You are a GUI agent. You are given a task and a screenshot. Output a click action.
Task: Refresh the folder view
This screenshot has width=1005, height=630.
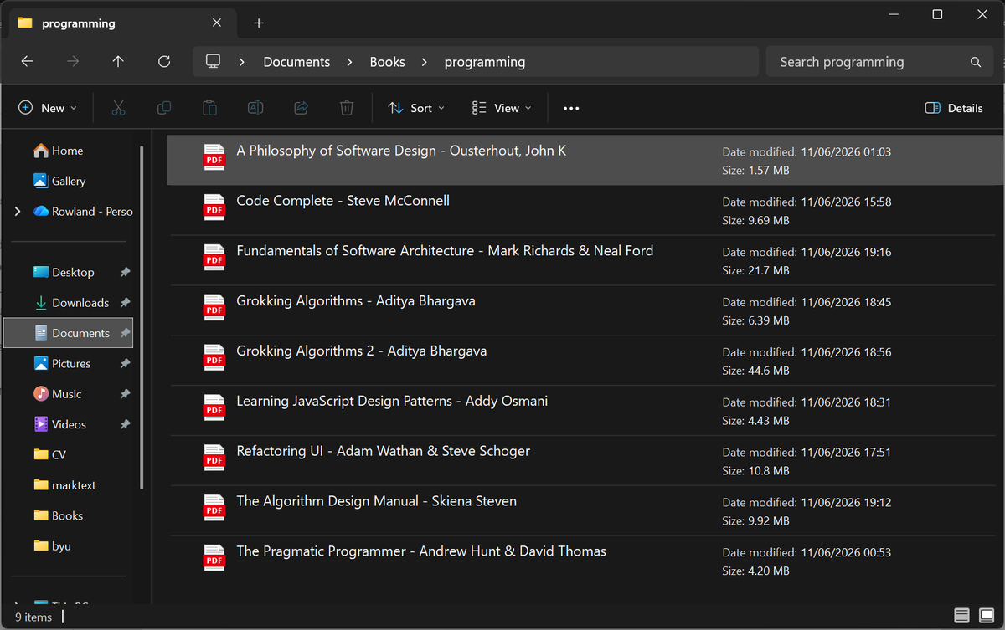tap(164, 62)
